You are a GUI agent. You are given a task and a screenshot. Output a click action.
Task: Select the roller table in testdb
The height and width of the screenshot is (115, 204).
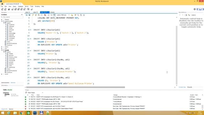click(10, 65)
